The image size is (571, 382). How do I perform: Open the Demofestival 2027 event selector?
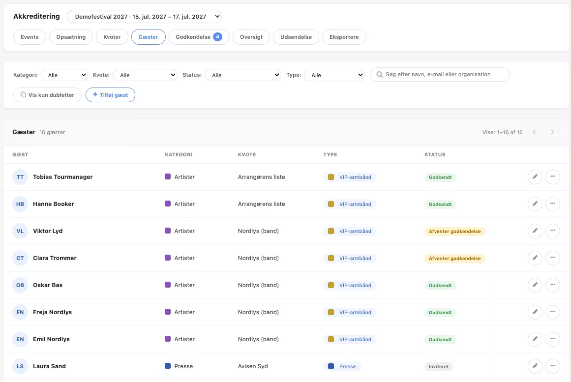pos(144,16)
